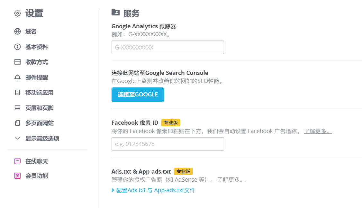This screenshot has width=362, height=208.
Task: Open 页眉和页脚 settings
Action: click(x=39, y=108)
